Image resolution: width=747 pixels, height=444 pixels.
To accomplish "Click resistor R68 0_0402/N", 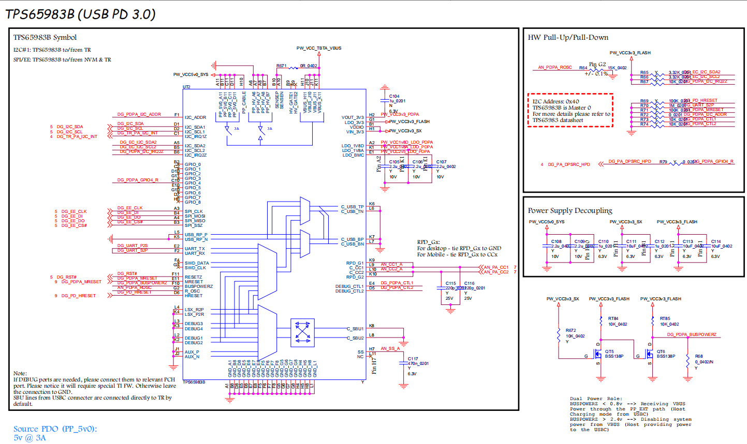I will point(688,360).
